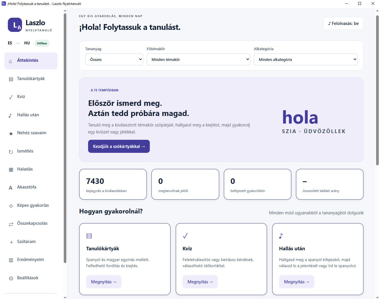Viewport: 379px width, 299px height.
Task: Click the Kezdjük a szókártyákkal button
Action: (119, 146)
